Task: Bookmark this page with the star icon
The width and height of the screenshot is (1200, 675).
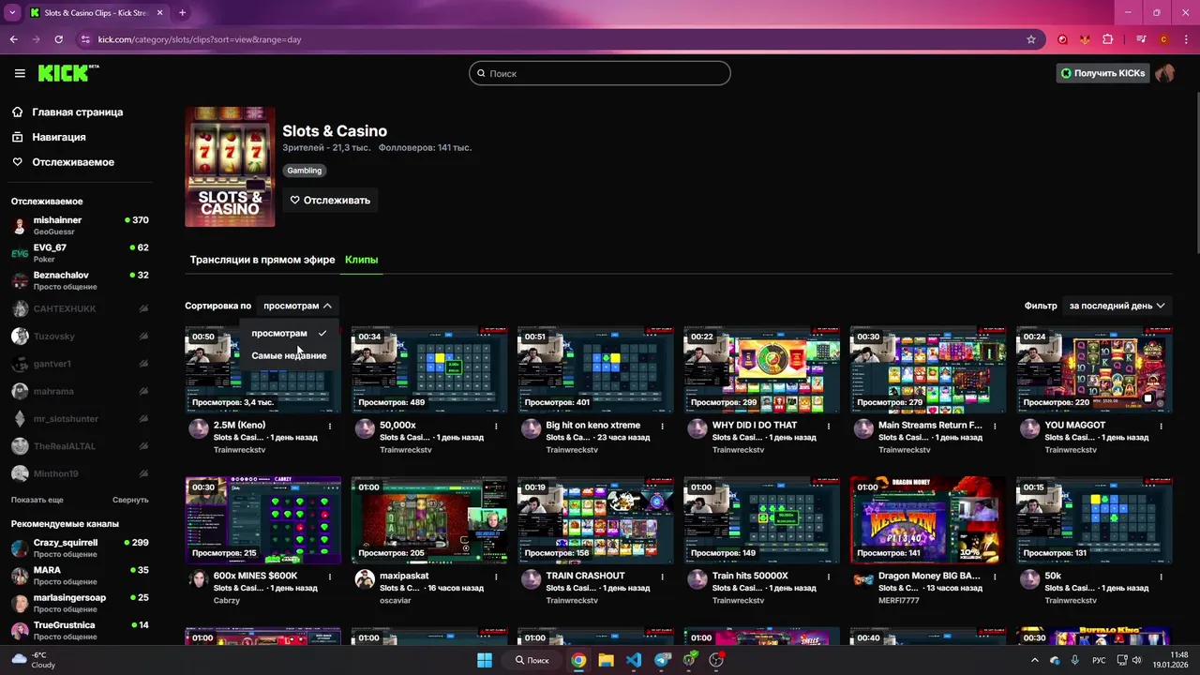Action: 1031,39
